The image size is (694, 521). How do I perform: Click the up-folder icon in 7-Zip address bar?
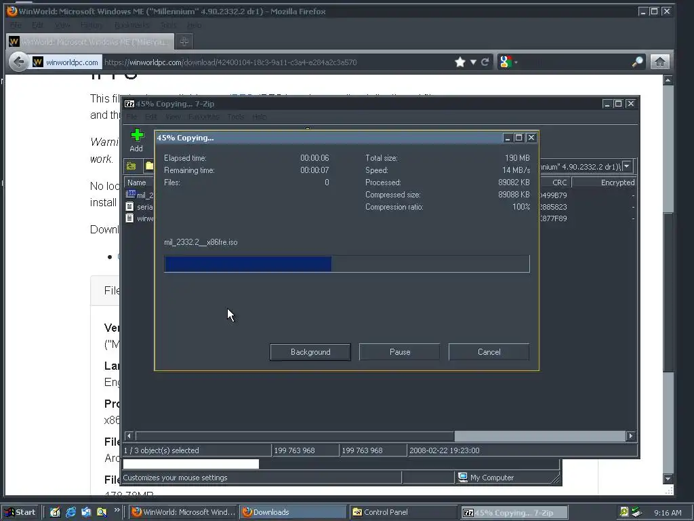(x=131, y=166)
